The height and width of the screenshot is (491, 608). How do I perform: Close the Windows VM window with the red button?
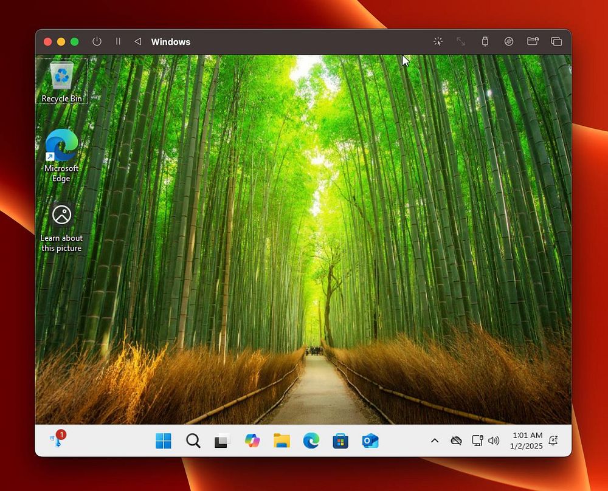click(x=47, y=41)
